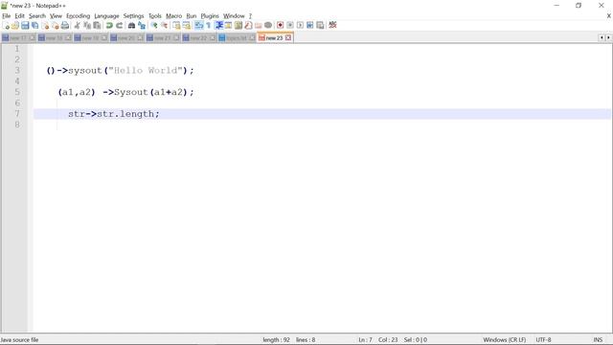Open the Search menu
Viewport: 613px width, 345px height.
37,16
